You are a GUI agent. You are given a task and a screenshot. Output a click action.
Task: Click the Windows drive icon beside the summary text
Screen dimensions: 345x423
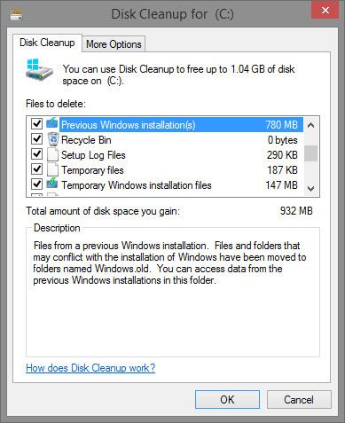(39, 71)
